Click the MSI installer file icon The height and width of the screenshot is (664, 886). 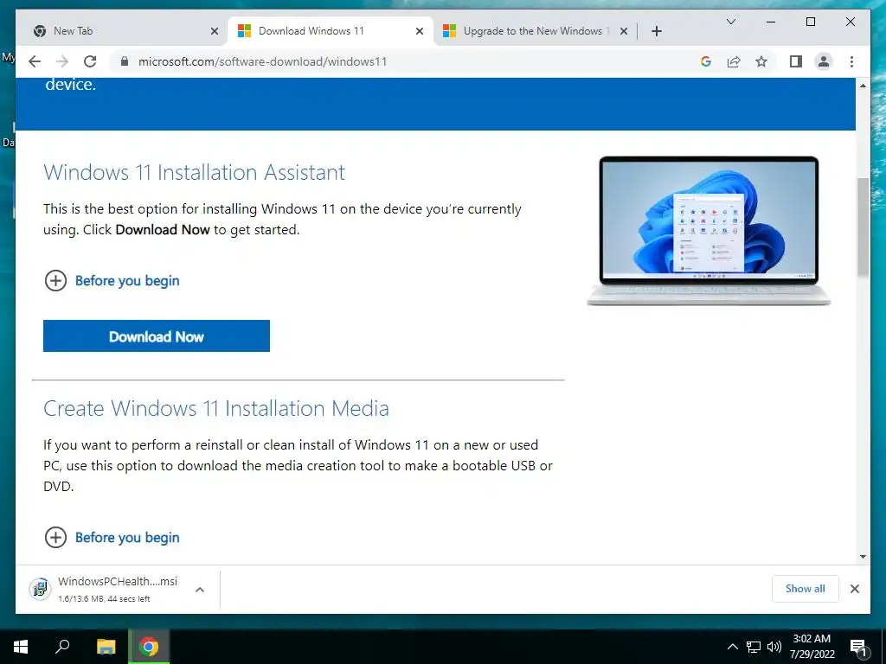(x=40, y=589)
